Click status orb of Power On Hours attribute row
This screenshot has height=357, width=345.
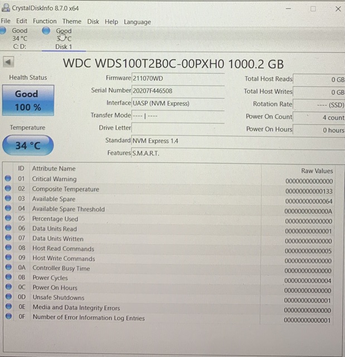coord(9,286)
